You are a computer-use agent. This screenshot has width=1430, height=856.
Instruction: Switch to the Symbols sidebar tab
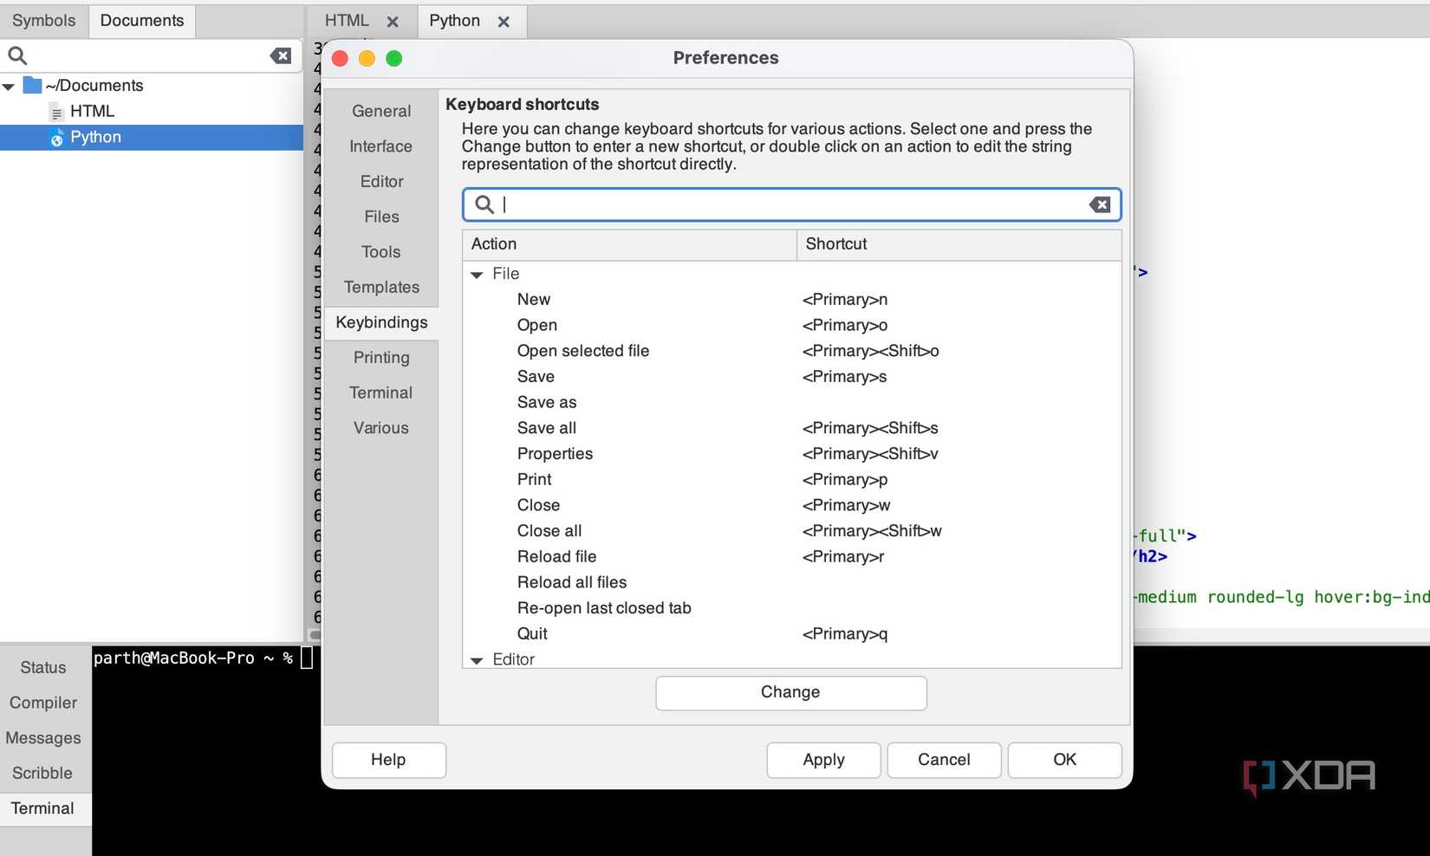[x=43, y=20]
